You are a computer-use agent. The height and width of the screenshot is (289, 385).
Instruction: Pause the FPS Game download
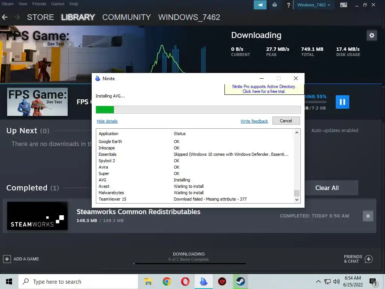pos(342,102)
